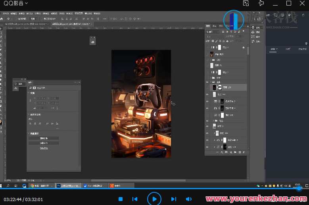Mute the player volume speaker icon

(189, 199)
